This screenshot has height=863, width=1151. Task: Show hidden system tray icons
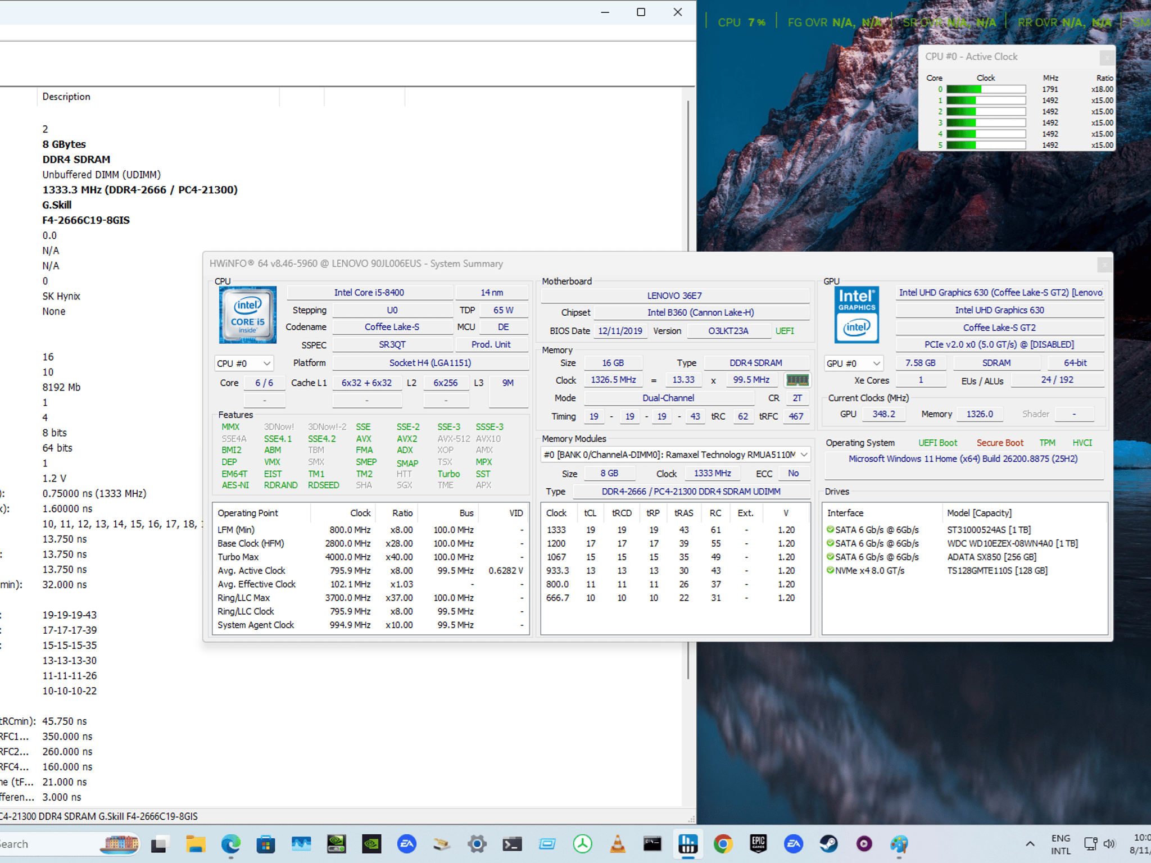click(x=1030, y=844)
